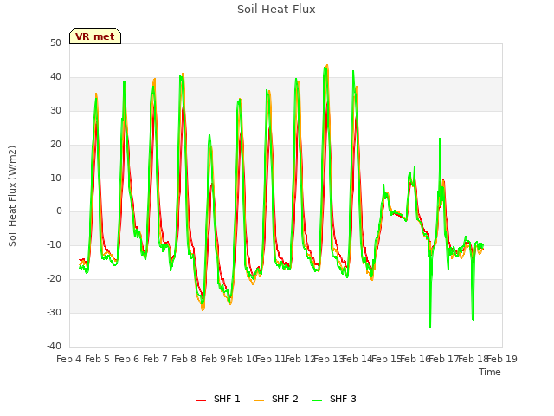Click the Feb 5 x-axis label

pyautogui.click(x=98, y=359)
